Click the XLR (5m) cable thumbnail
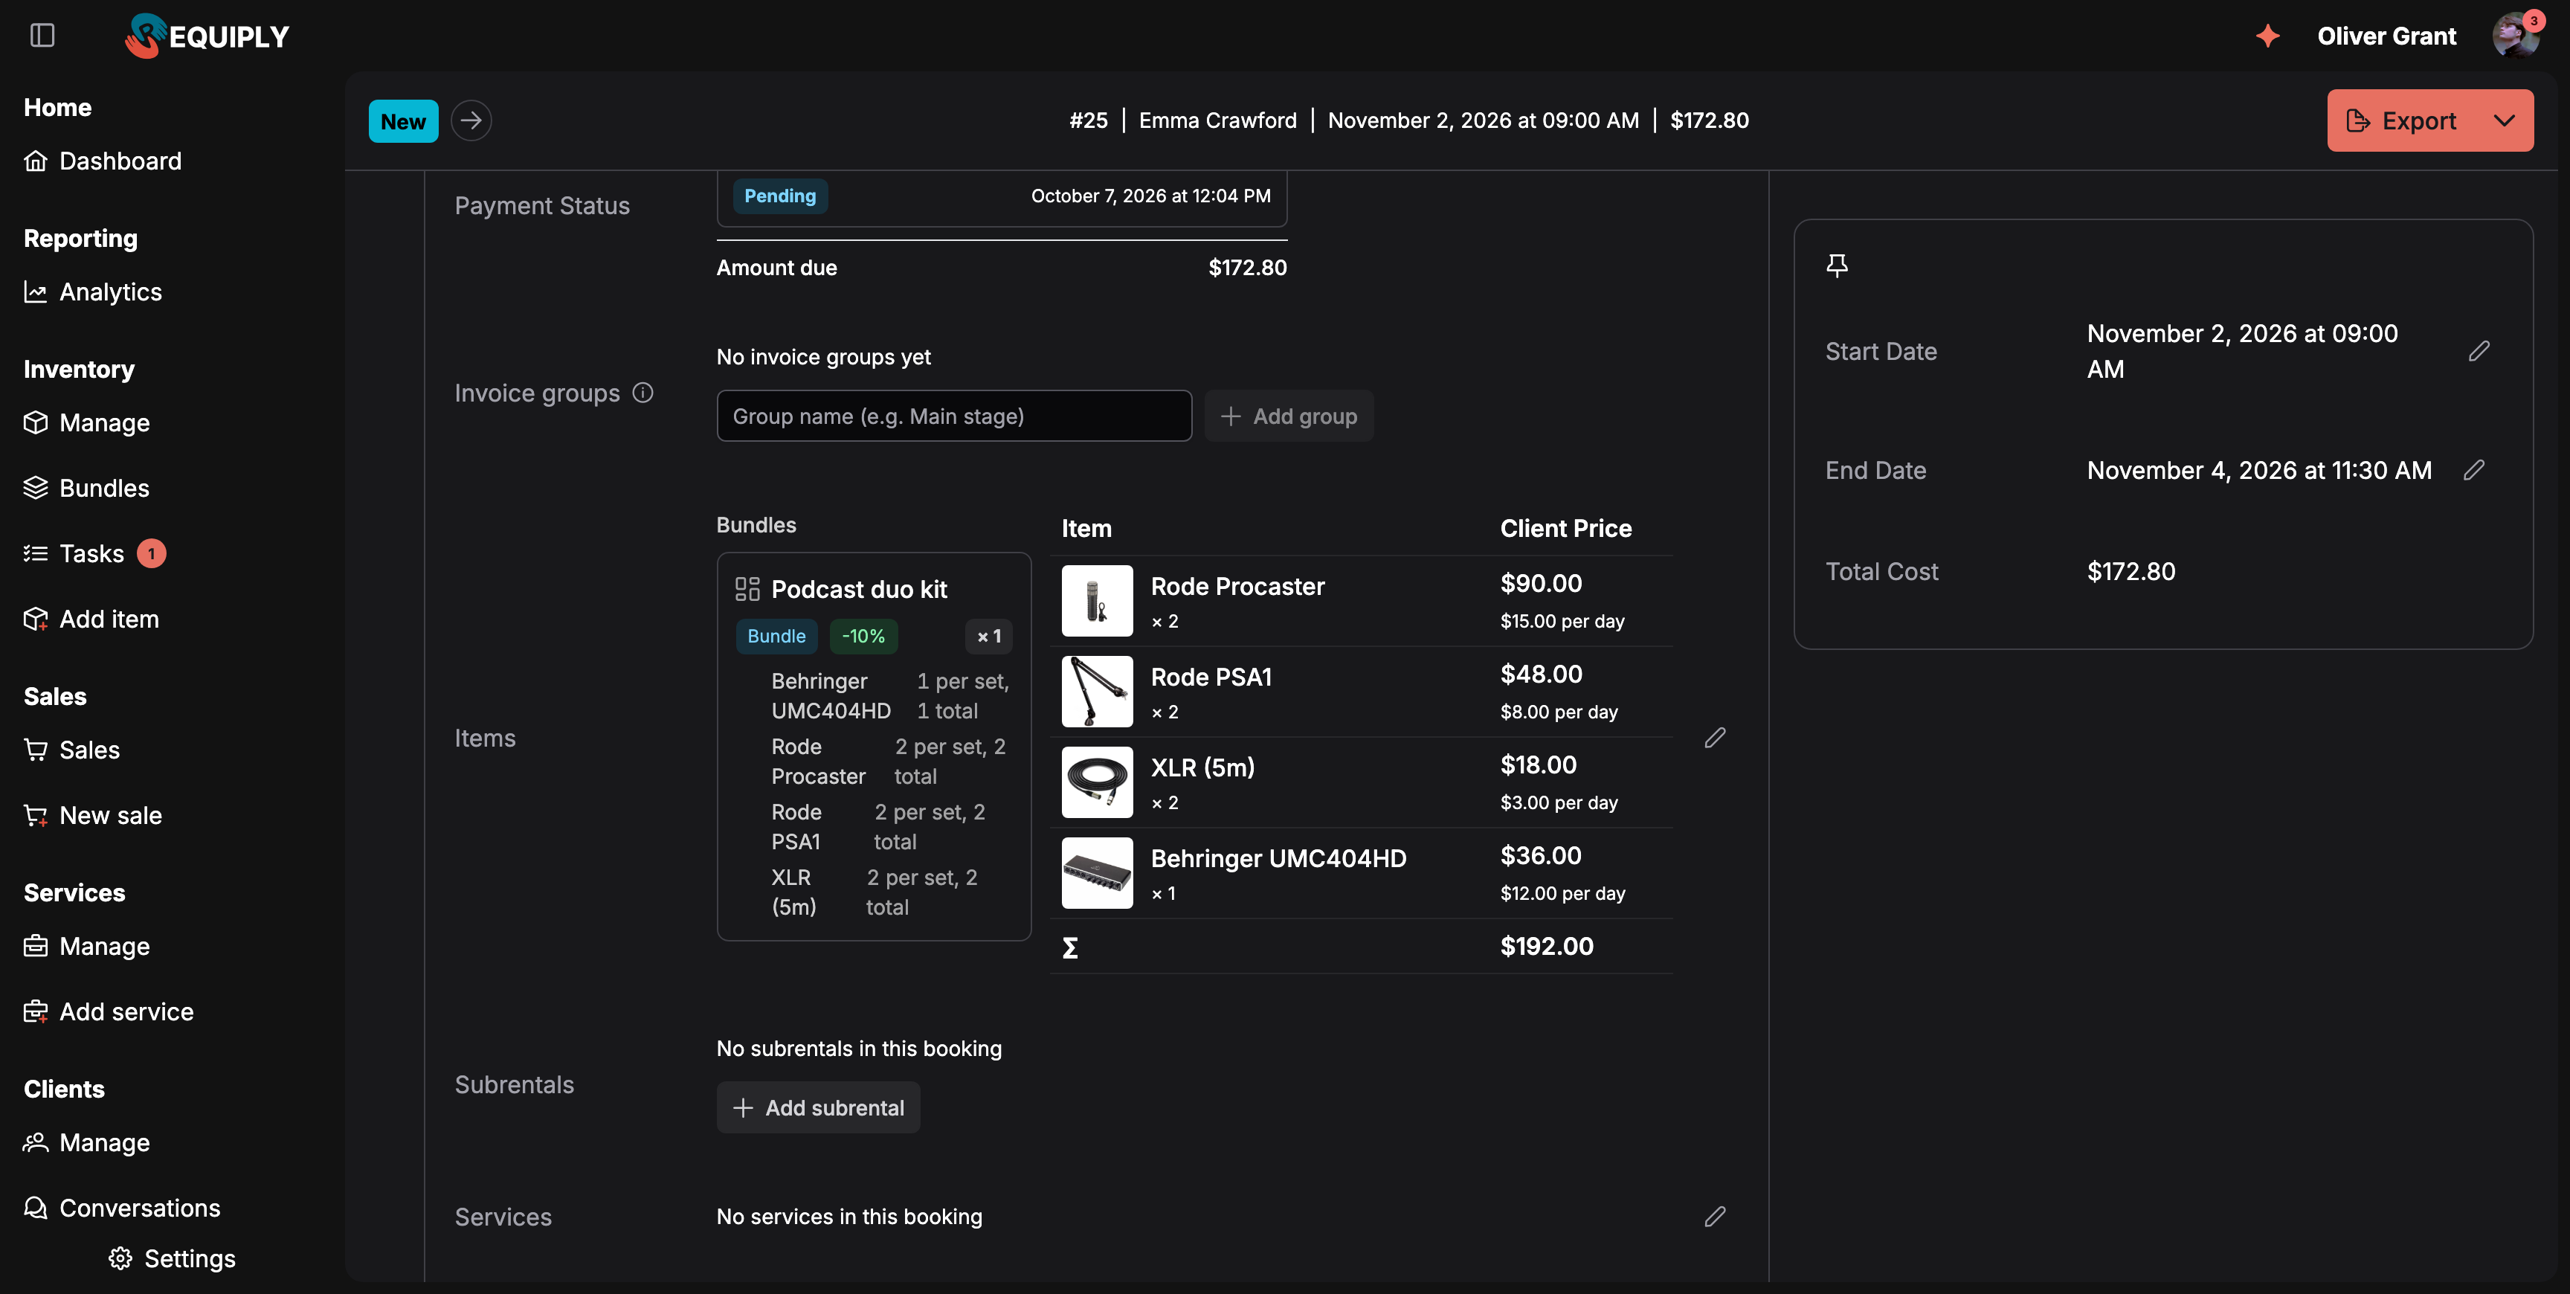Screen dimensions: 2570x1294 coord(1096,782)
